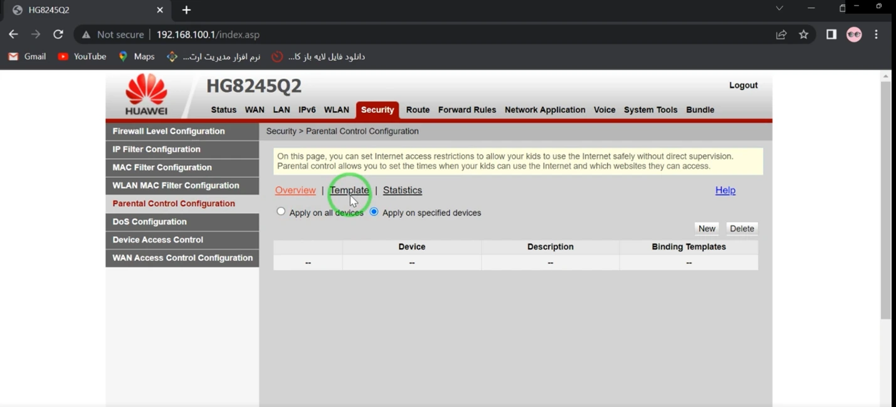Open Gmail bookmark
Viewport: 896px width, 407px height.
click(27, 56)
